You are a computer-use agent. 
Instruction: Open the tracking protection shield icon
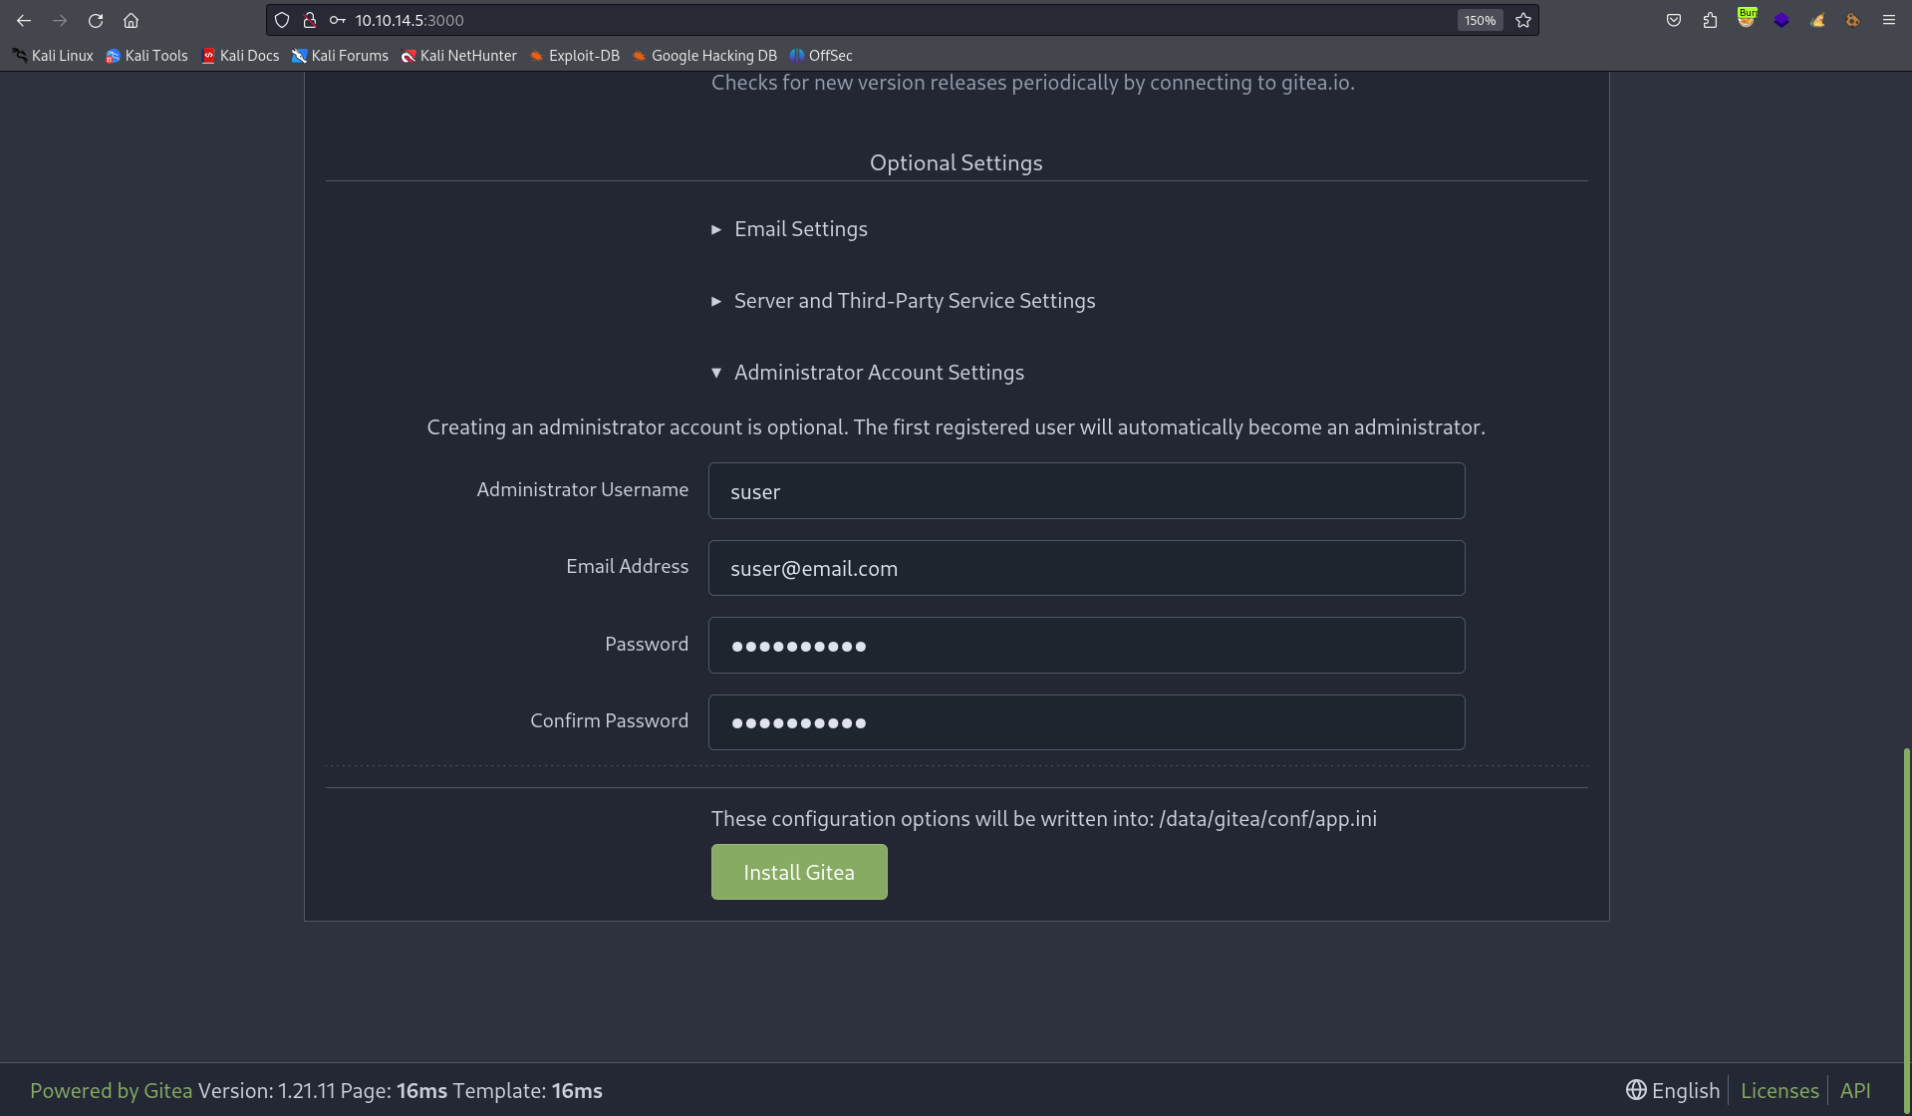(x=282, y=20)
